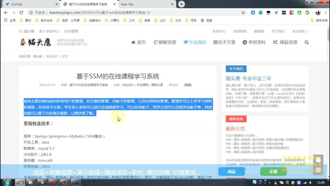The image size is (330, 186).
Task: Click the FE (FeHelper) extension icon
Action: [x=292, y=12]
